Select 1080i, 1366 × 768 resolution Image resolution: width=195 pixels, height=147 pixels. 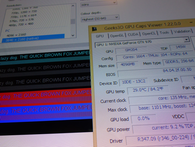coord(25,9)
